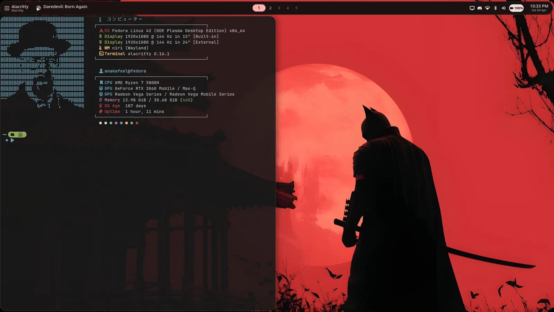This screenshot has width=554, height=312.
Task: Click the blue arrow prompt cursor marker
Action: point(12,140)
